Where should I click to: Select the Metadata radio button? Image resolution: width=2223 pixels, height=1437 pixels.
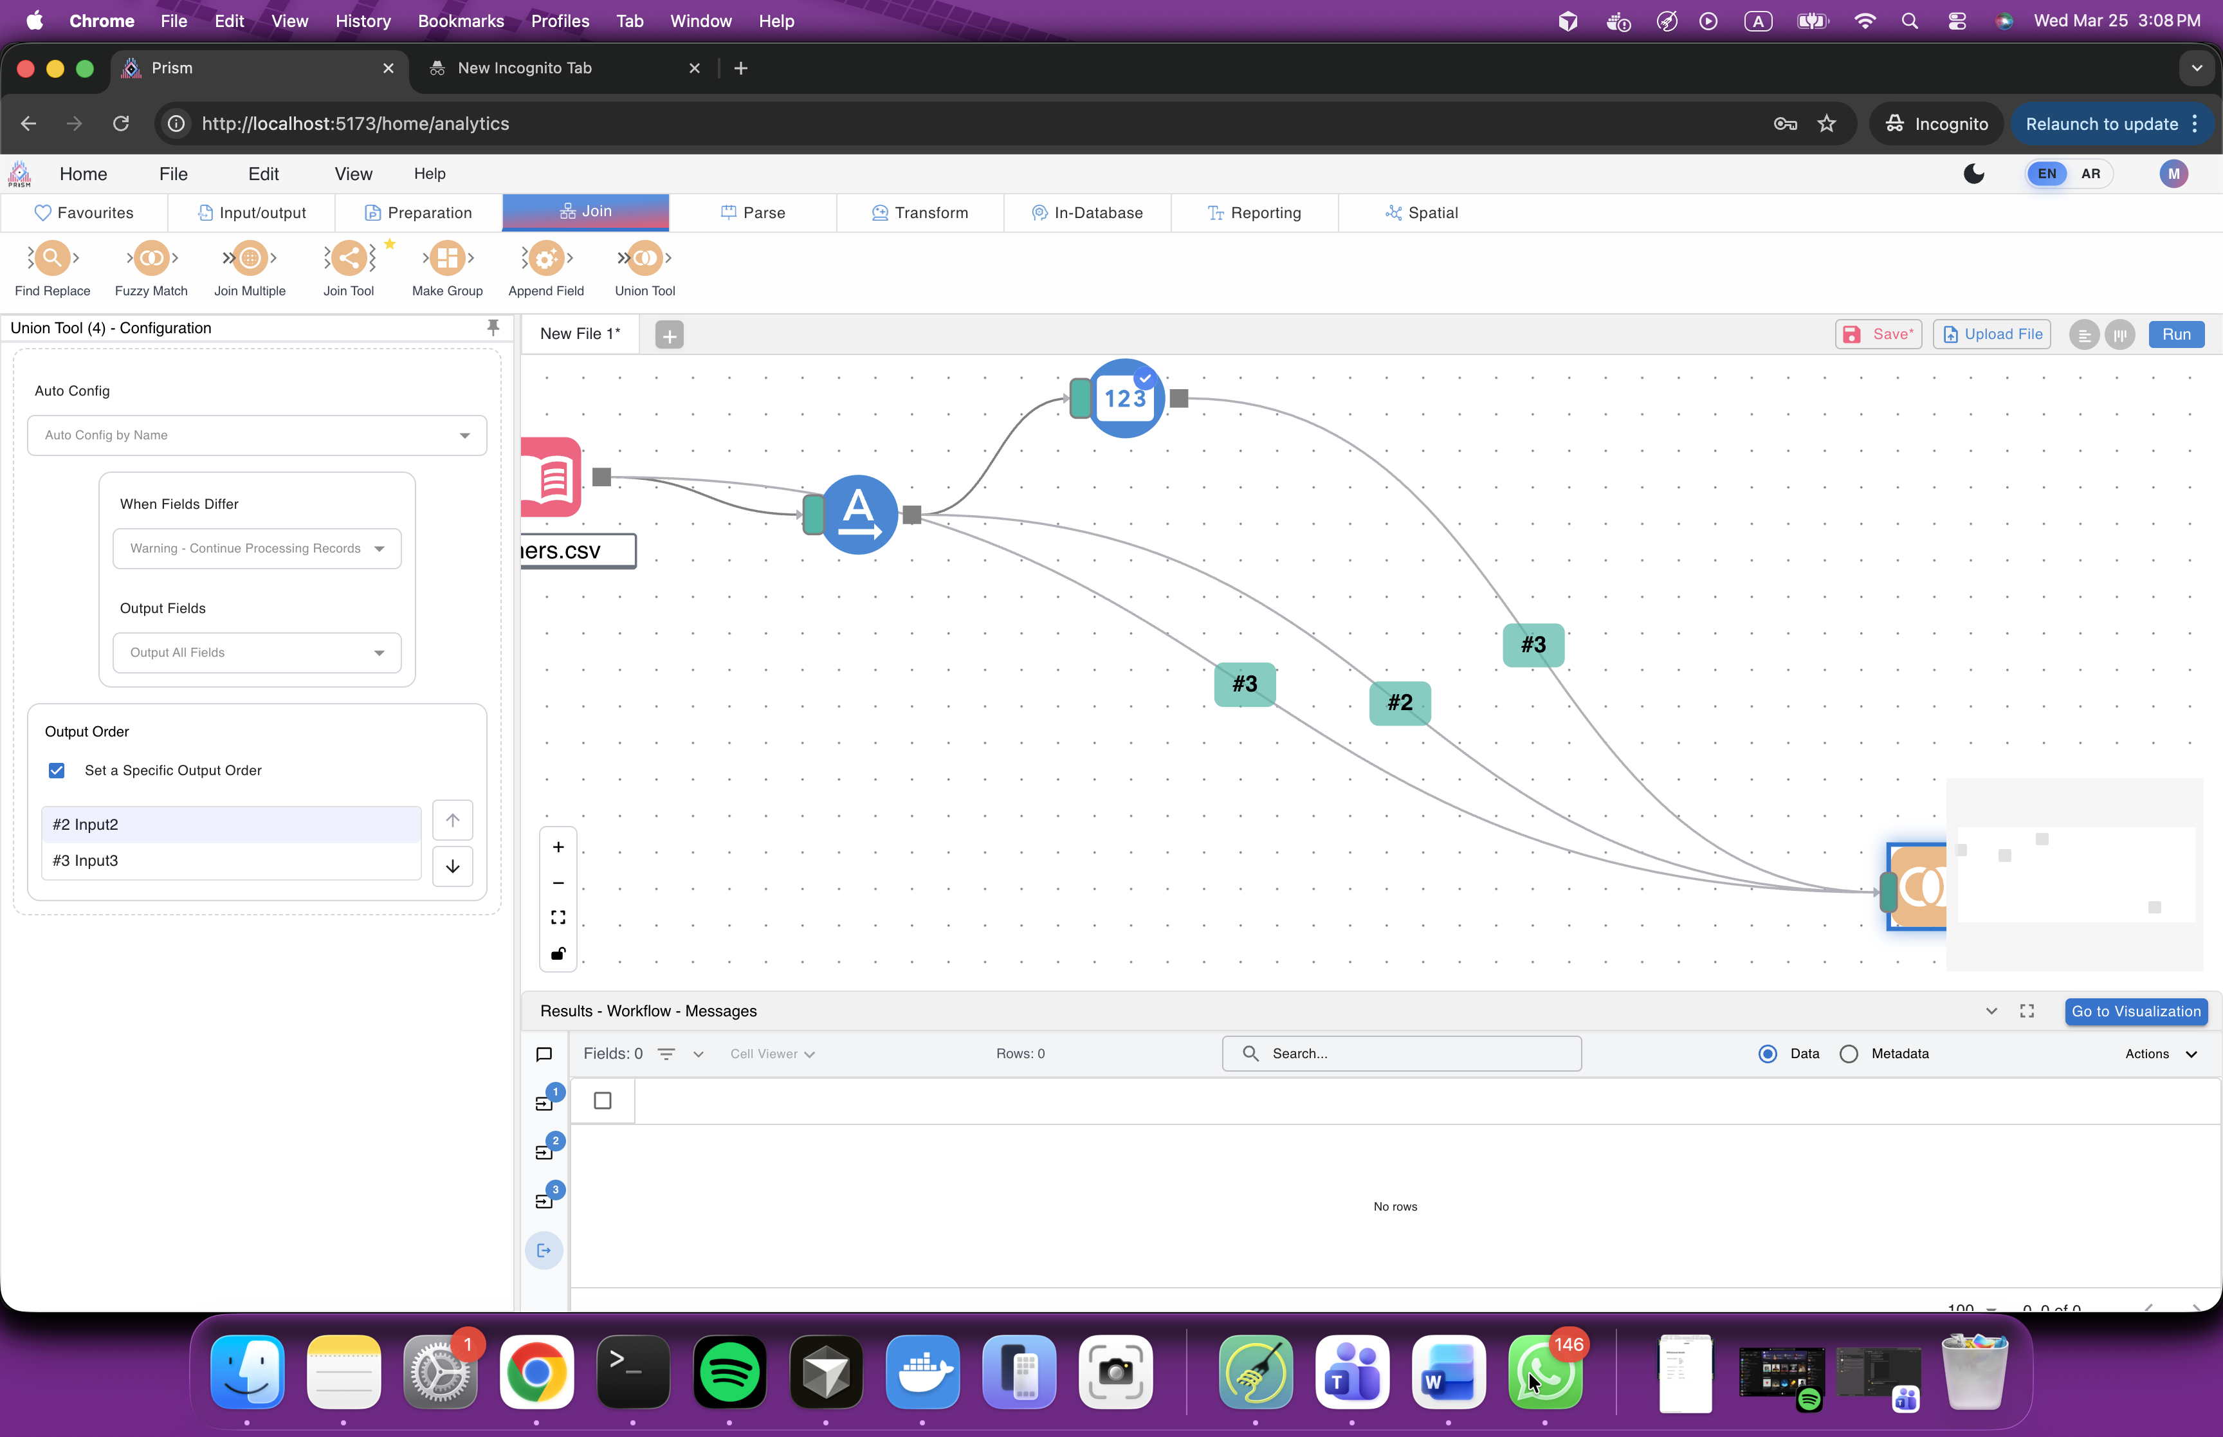pos(1848,1054)
